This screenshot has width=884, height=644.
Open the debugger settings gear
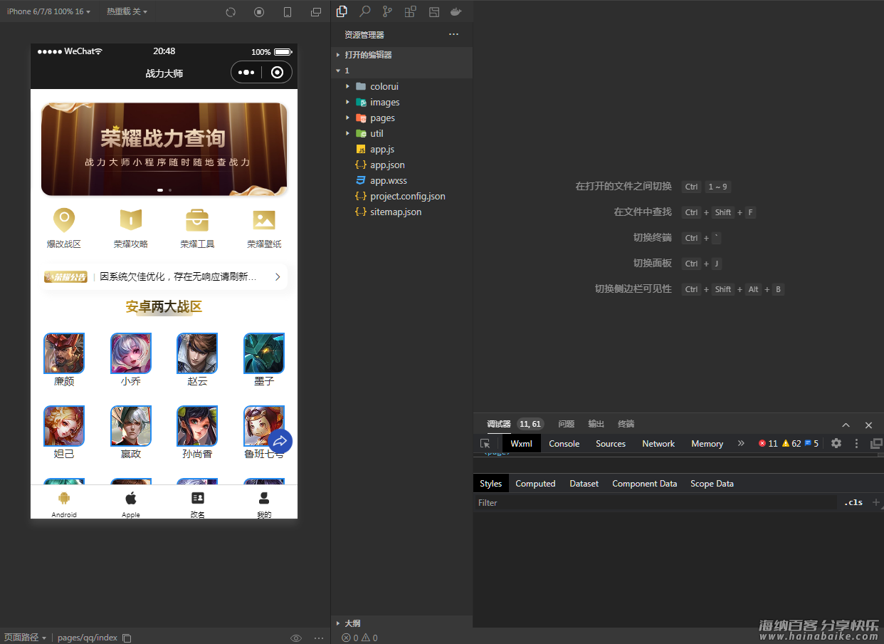coord(836,443)
